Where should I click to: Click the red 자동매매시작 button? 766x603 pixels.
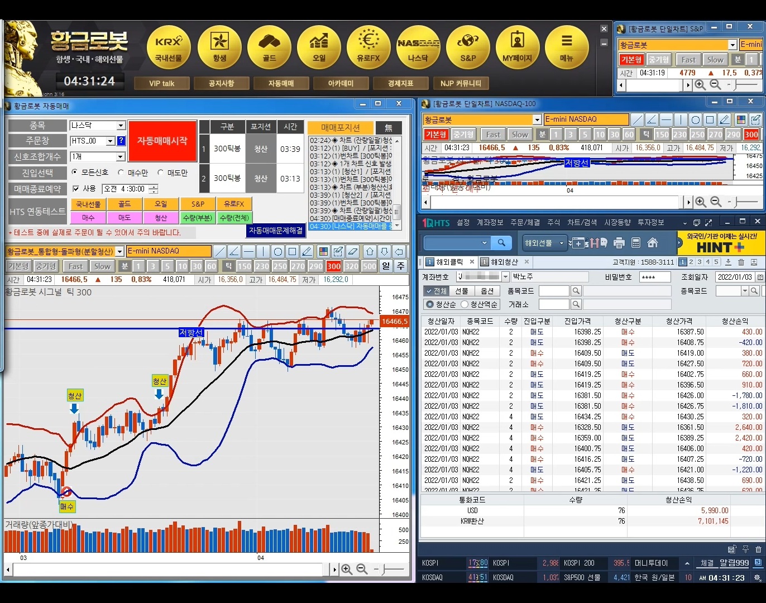pyautogui.click(x=162, y=141)
